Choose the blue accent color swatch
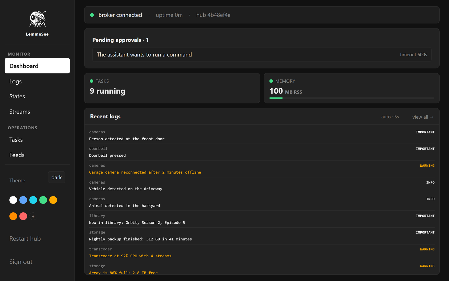 (x=23, y=200)
